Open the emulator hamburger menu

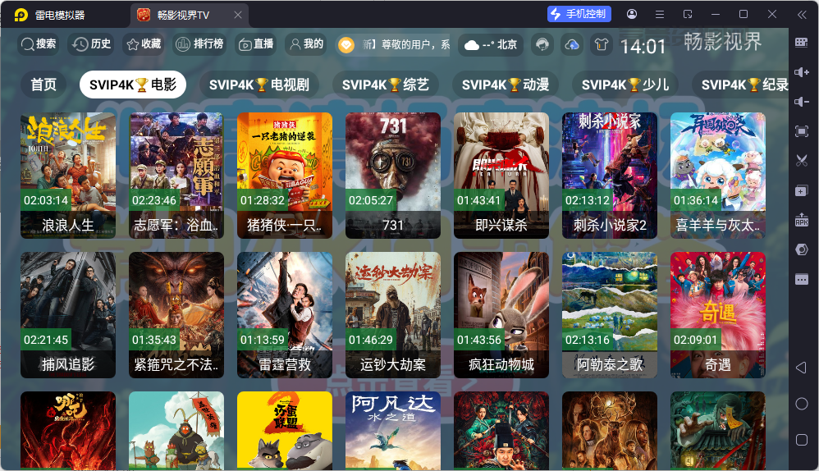coord(661,15)
